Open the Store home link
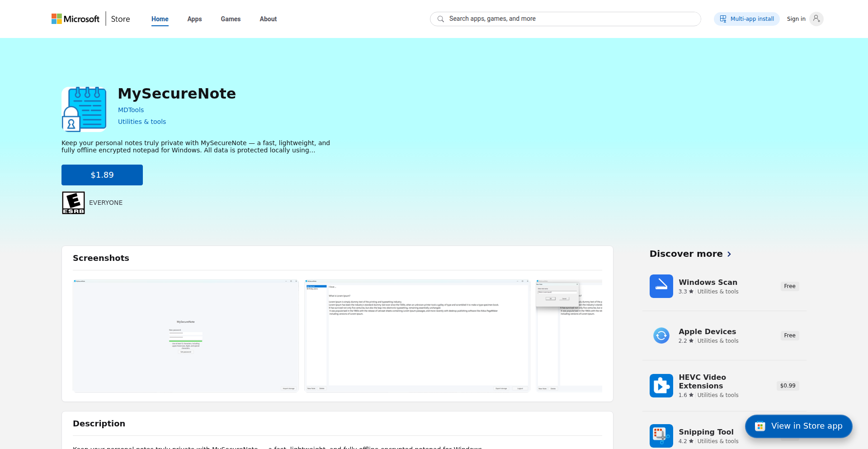868x449 pixels. [120, 19]
